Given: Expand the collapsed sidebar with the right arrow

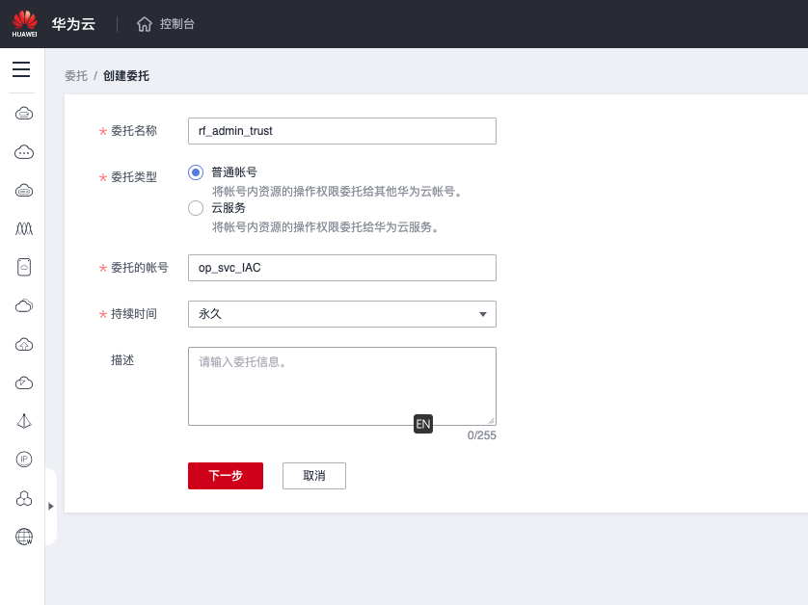Looking at the screenshot, I should [51, 505].
